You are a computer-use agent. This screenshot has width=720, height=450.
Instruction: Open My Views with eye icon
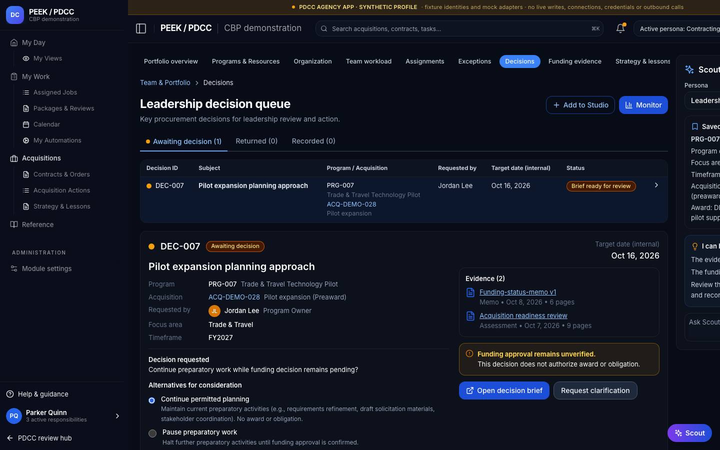[47, 58]
